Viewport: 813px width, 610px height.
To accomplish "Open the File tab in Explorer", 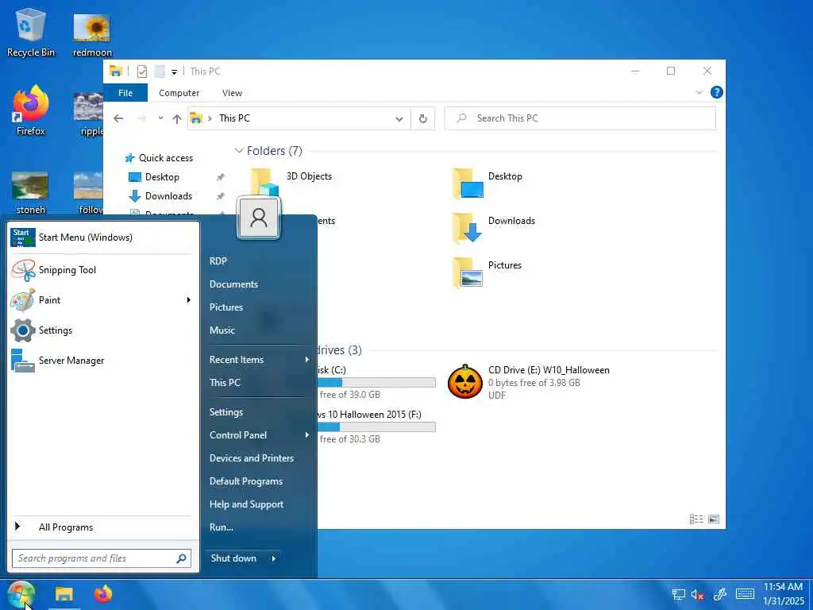I will pos(125,93).
